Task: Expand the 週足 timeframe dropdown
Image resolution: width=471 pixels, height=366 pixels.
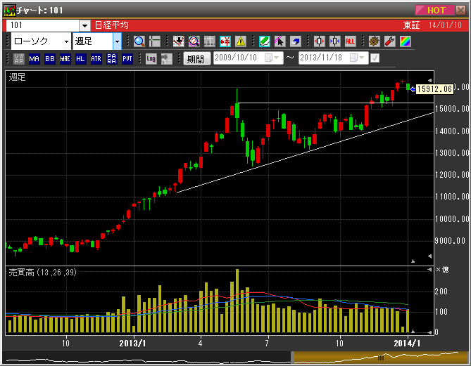Action: coord(117,41)
